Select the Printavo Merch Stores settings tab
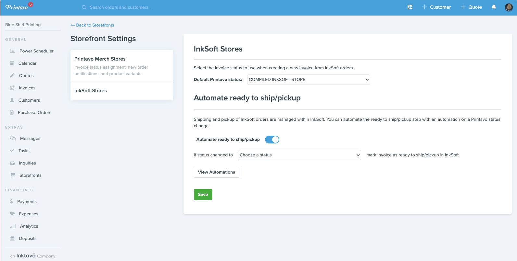Viewport: 517px width, 261px height. 122,66
